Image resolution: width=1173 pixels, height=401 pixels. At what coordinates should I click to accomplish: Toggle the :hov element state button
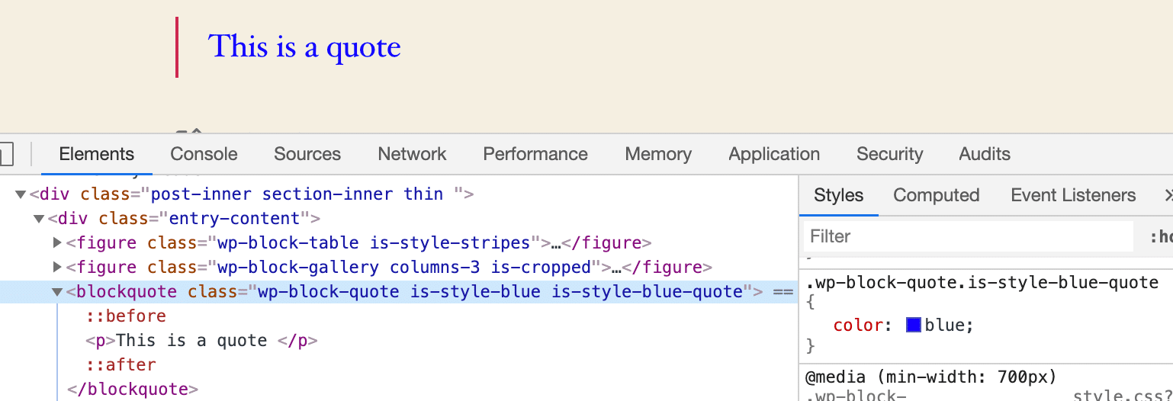1160,237
